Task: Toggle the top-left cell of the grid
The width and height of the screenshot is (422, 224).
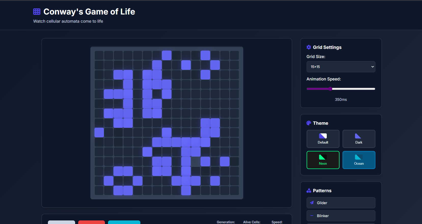Action: coord(99,55)
